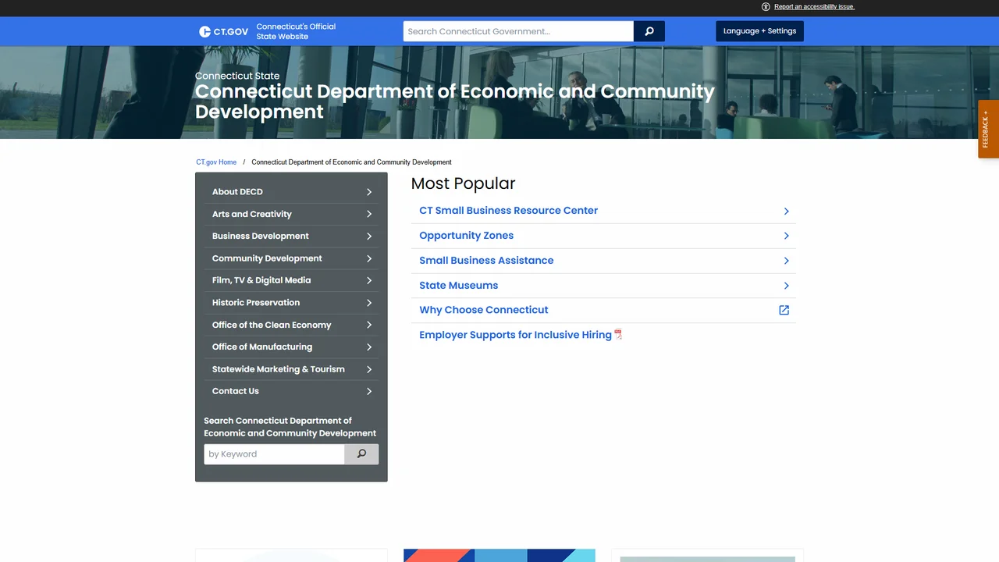The height and width of the screenshot is (562, 999).
Task: Open the Statewide Marketing & Tourism menu item
Action: click(x=291, y=369)
